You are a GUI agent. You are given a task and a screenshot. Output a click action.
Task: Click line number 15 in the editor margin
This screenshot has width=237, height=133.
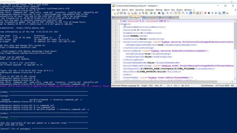pos(115,63)
